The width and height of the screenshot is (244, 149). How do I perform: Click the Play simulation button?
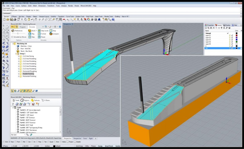[x=31, y=34]
